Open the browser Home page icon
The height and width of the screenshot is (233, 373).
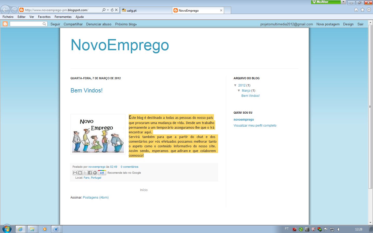click(356, 10)
